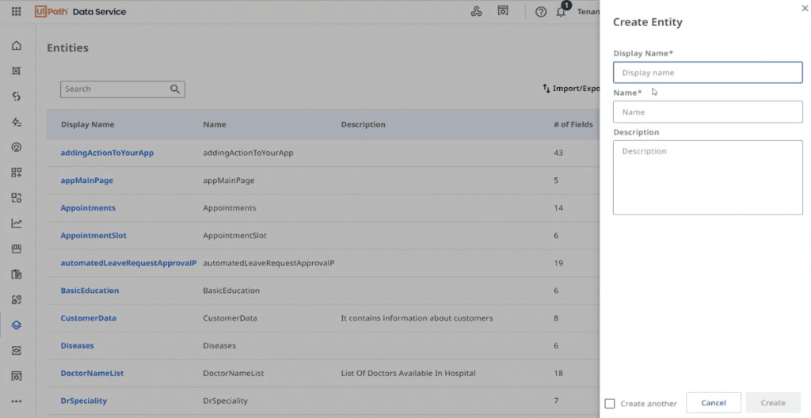Click the storefront icon in header
The height and width of the screenshot is (418, 811).
pyautogui.click(x=503, y=11)
